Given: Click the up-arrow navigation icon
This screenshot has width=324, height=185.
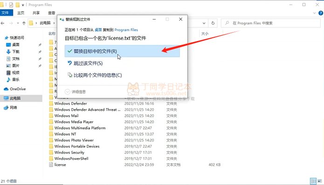Looking at the screenshot, I should coord(24,23).
